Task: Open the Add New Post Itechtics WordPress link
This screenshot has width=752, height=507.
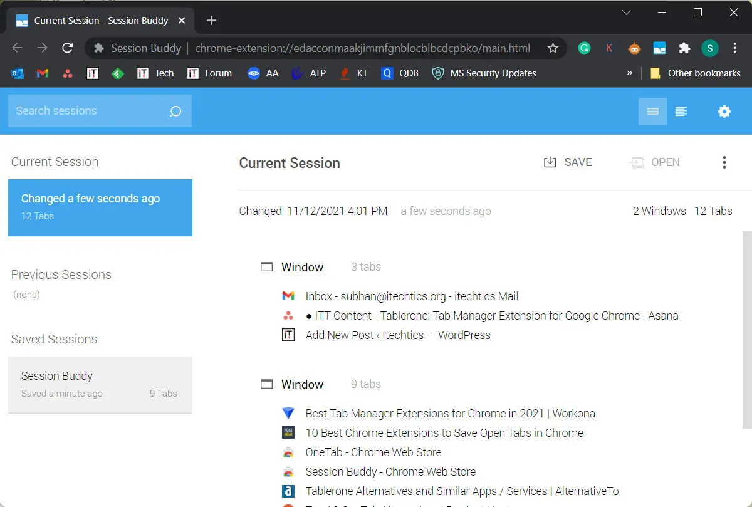Action: point(398,335)
